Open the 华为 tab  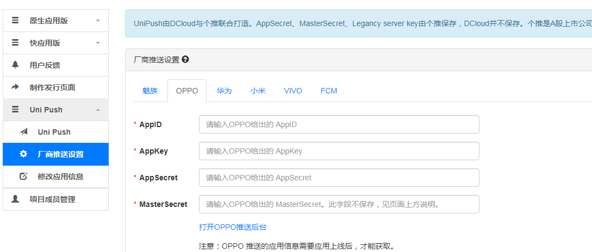point(225,91)
